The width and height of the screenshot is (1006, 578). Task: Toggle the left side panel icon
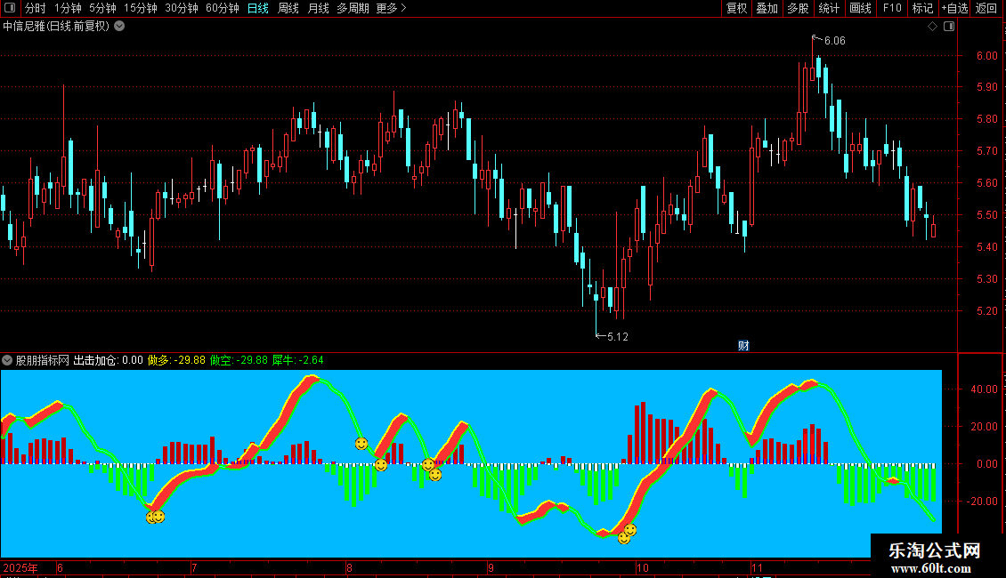pyautogui.click(x=10, y=8)
